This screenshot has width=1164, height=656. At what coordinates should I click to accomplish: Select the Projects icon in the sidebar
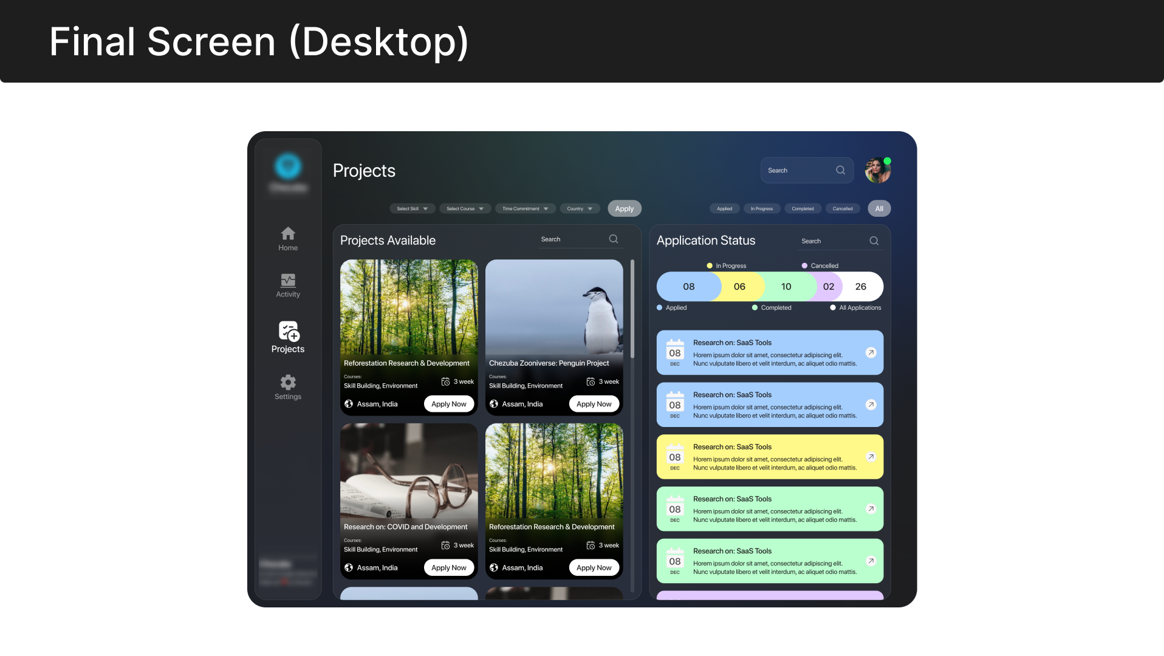287,333
